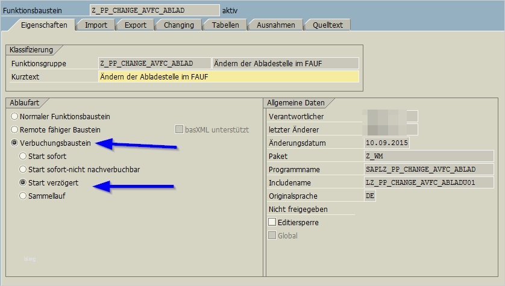This screenshot has height=286, width=505.
Task: Click the Funktionsgruppe description field
Action: (286, 63)
